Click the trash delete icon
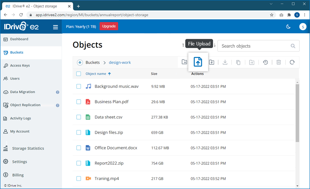 [x=279, y=62]
